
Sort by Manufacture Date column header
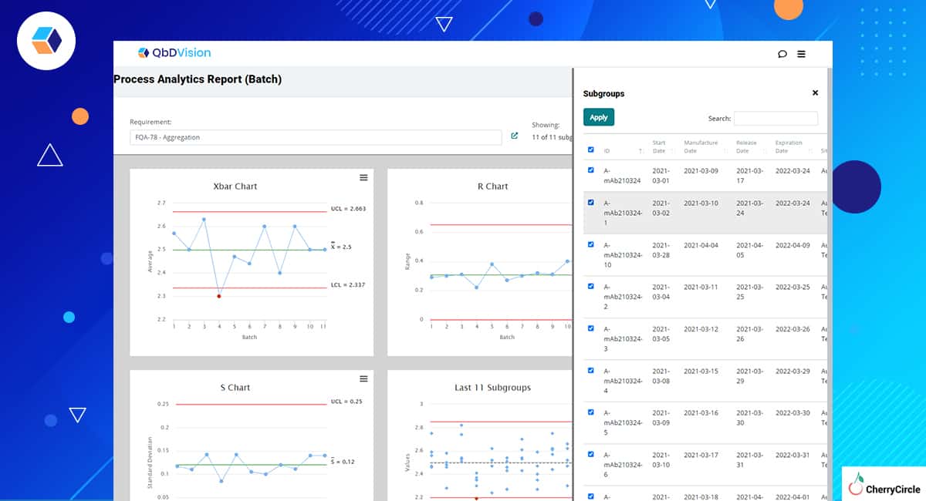701,146
